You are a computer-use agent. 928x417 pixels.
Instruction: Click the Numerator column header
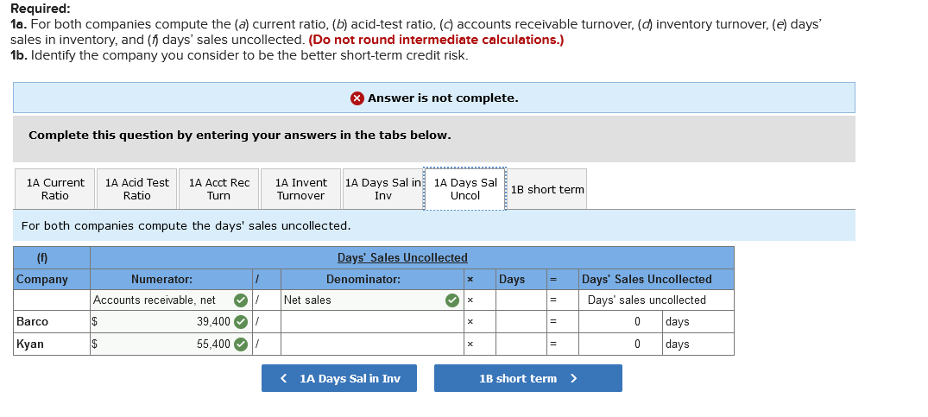pyautogui.click(x=161, y=279)
